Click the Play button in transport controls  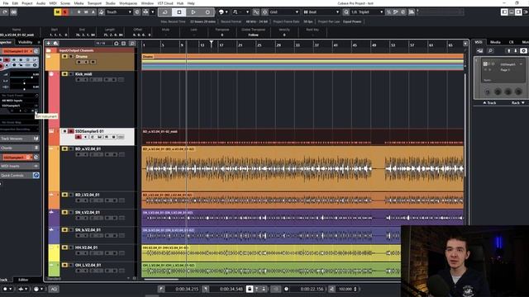(x=193, y=12)
